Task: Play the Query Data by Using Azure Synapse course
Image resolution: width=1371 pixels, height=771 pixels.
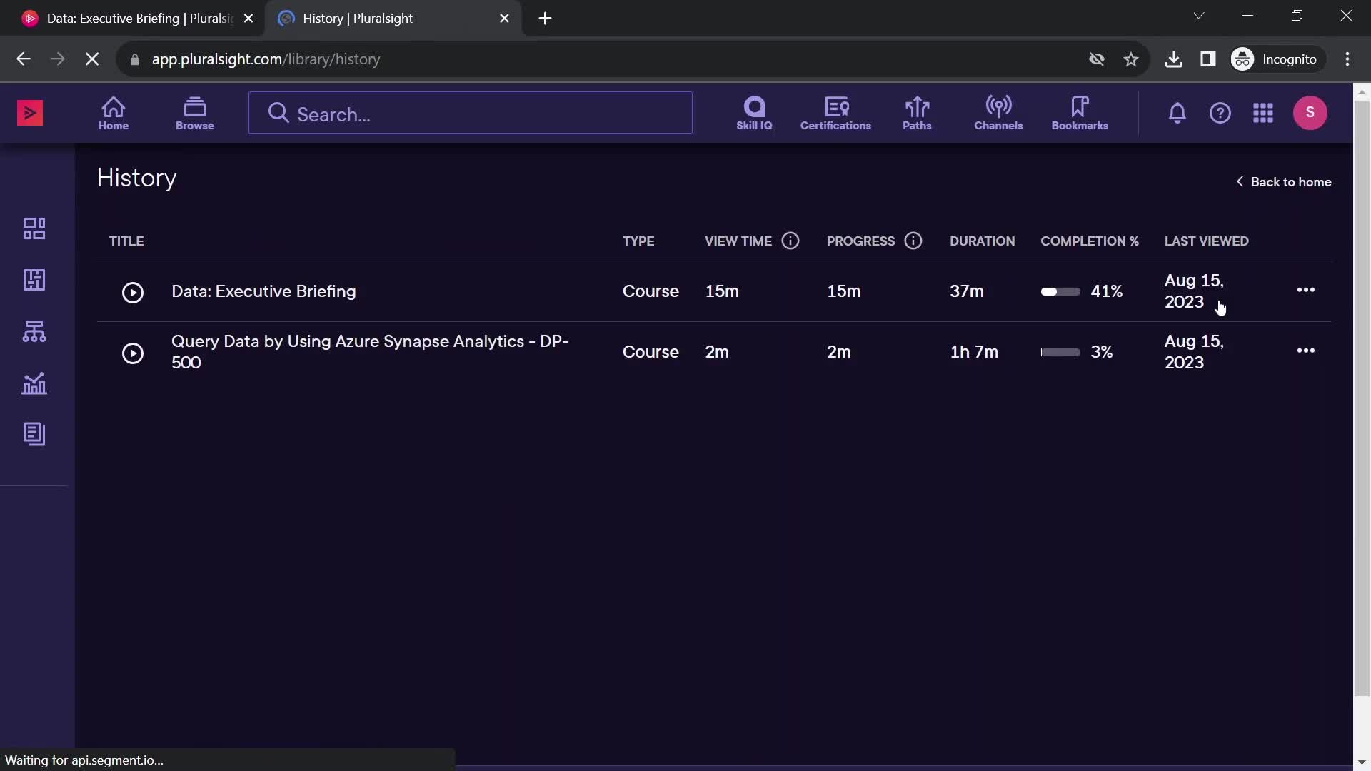Action: pos(133,353)
